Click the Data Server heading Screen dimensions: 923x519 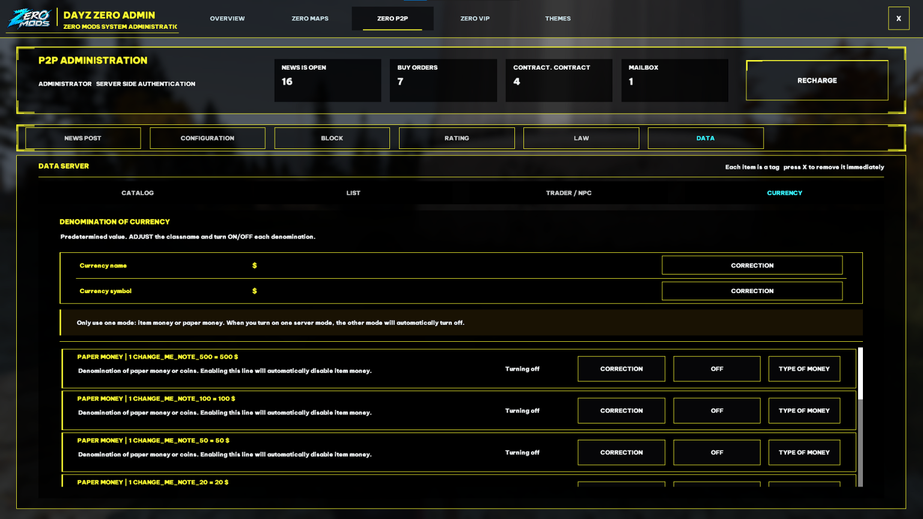tap(64, 166)
